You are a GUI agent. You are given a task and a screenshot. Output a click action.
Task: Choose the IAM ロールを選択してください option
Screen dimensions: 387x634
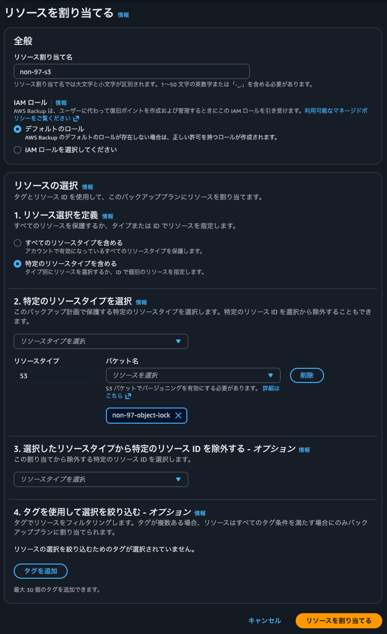(x=17, y=150)
